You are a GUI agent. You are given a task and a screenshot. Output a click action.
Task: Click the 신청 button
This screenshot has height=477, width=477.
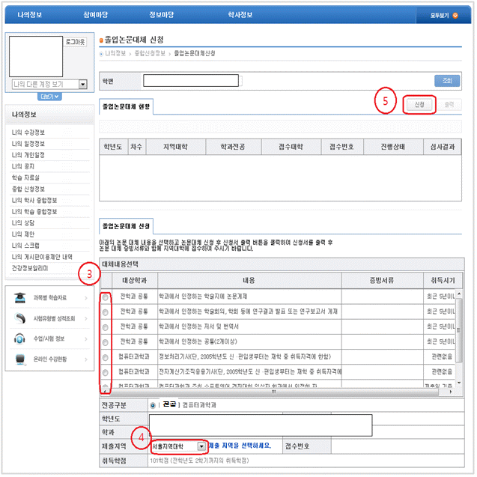419,106
